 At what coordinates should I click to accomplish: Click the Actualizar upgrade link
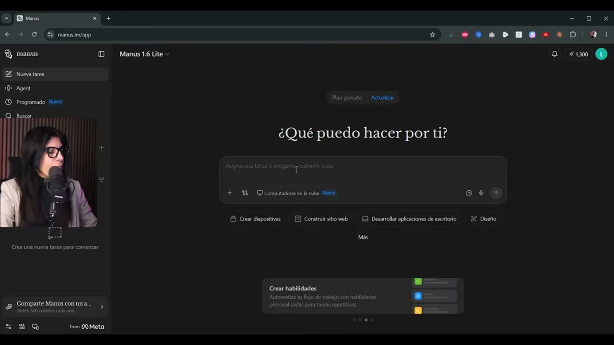[382, 98]
